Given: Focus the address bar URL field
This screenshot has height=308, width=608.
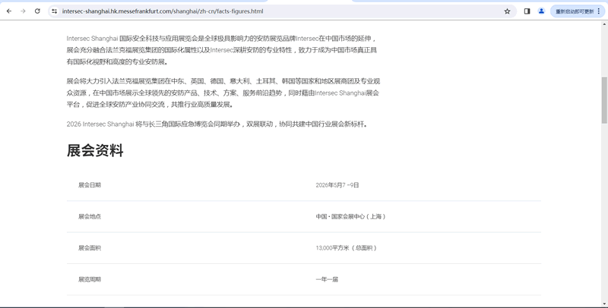Looking at the screenshot, I should (x=228, y=11).
